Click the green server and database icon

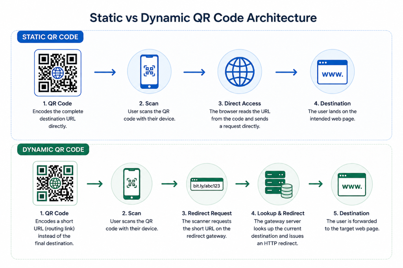click(x=279, y=184)
